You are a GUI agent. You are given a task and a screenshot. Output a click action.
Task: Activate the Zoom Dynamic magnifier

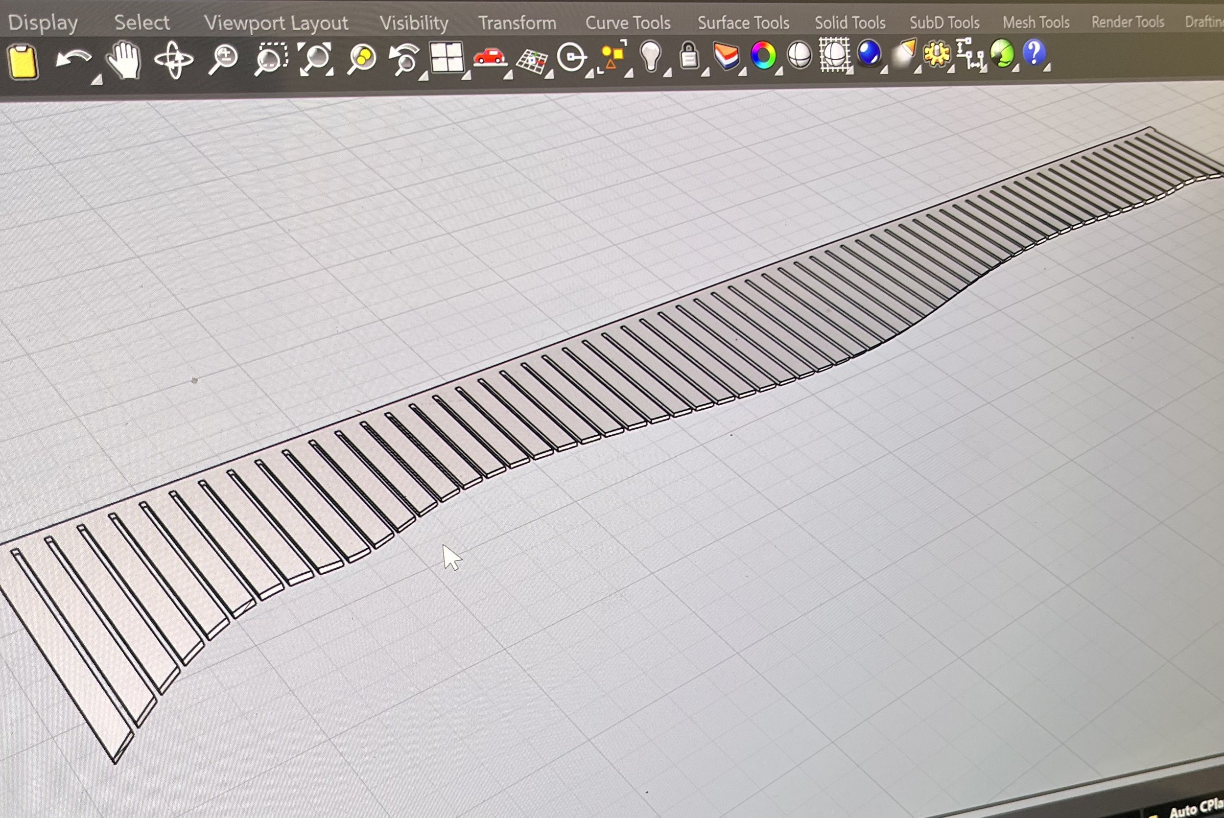click(x=223, y=59)
